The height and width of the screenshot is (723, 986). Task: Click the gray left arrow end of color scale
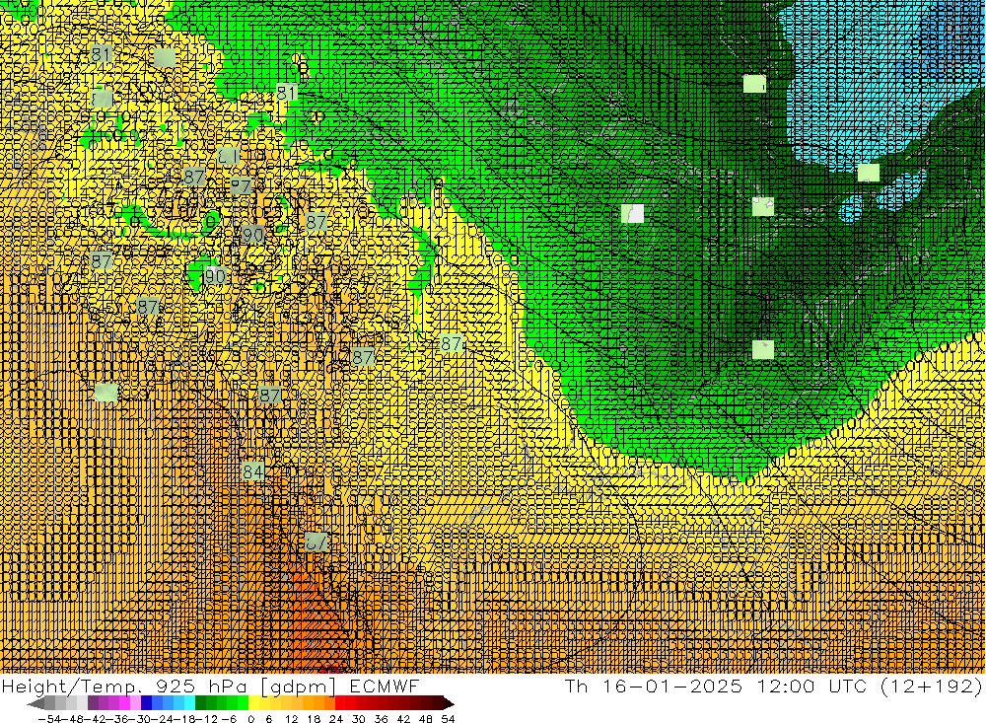tap(35, 703)
